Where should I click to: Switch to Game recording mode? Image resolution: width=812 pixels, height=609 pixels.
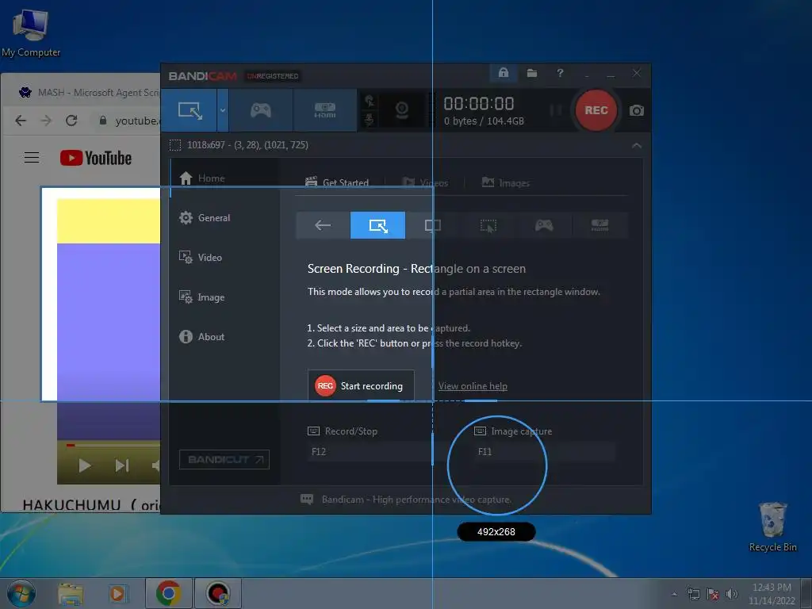pyautogui.click(x=260, y=110)
